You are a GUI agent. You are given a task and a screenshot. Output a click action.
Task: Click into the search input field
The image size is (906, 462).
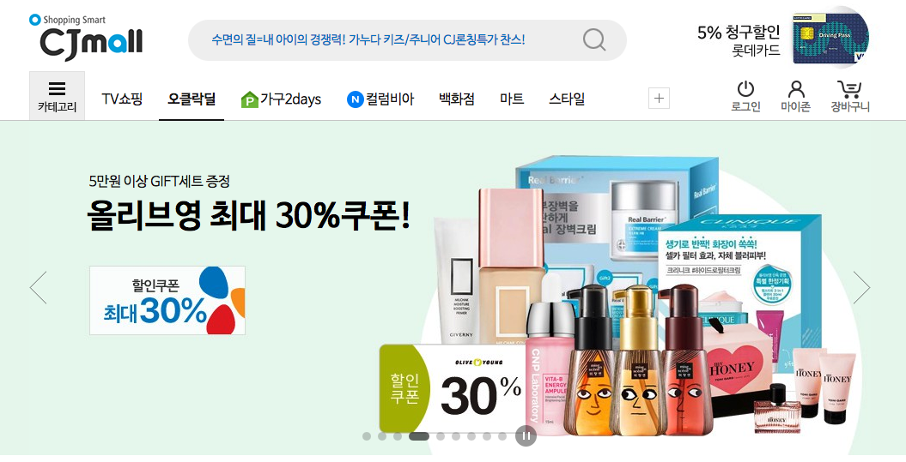click(381, 40)
